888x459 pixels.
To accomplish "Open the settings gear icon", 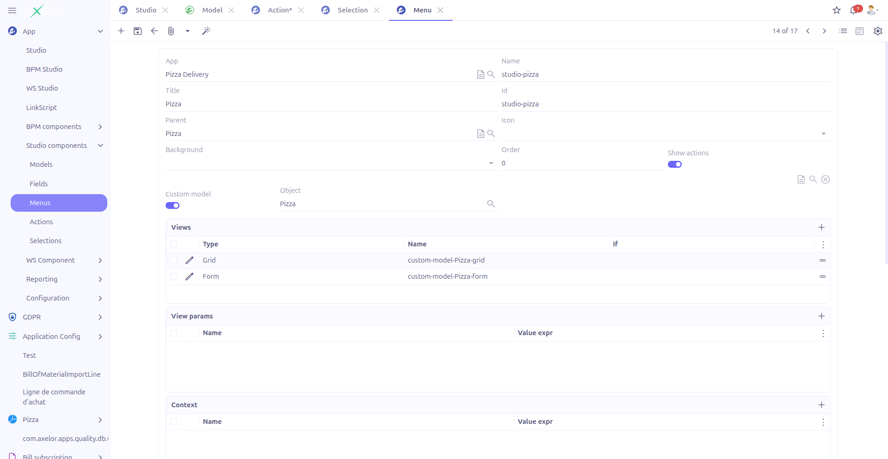I will tap(877, 31).
